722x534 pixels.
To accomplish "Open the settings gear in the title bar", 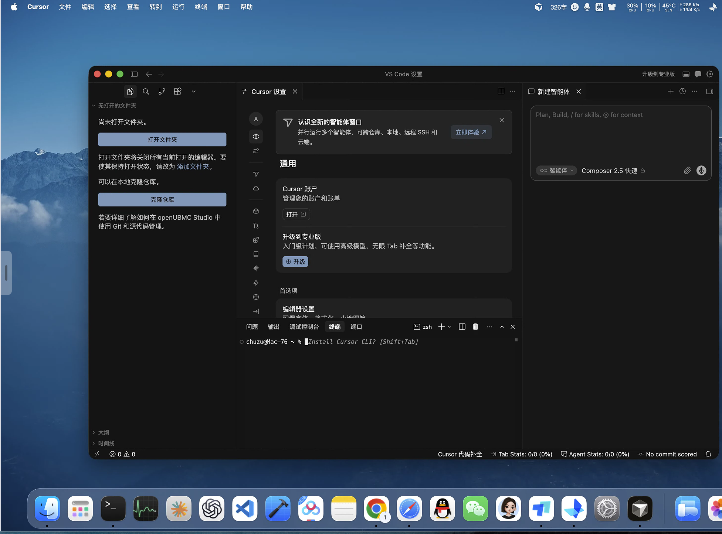I will click(x=710, y=74).
